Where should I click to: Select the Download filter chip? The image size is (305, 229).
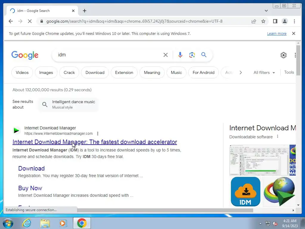point(95,72)
